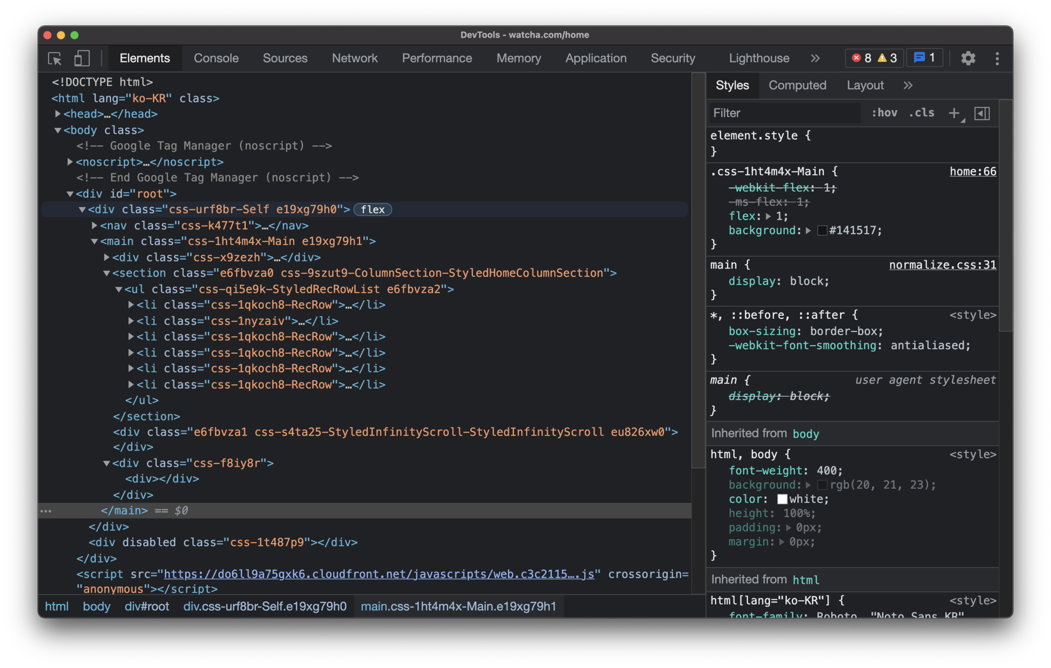
Task: Toggle the :hov element state button
Action: click(x=884, y=113)
